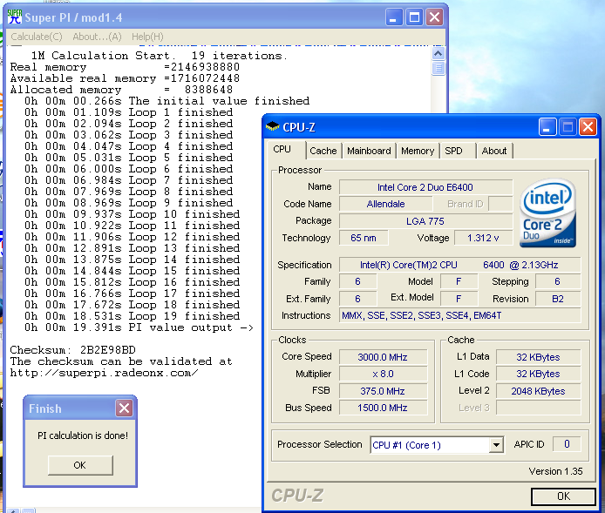The height and width of the screenshot is (513, 605).
Task: Click the Technology value 65 nm
Action: [364, 238]
